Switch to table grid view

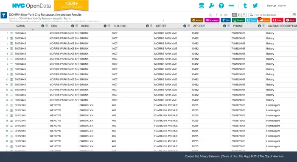pos(234,15)
